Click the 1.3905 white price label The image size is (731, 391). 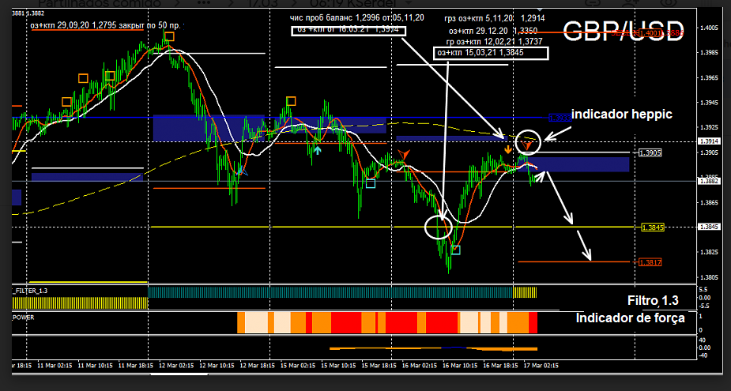pyautogui.click(x=650, y=152)
